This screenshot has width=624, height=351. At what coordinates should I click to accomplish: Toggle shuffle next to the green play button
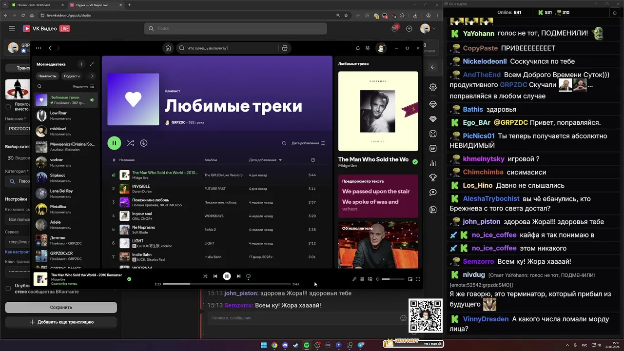[x=130, y=143]
